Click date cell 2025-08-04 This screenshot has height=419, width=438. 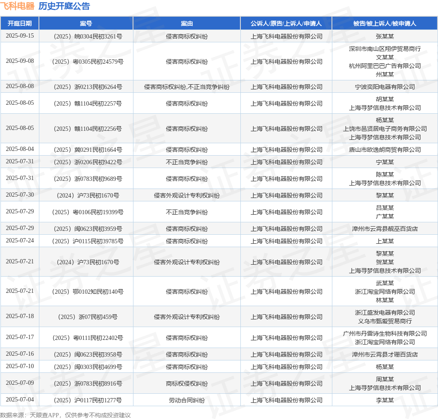[20, 149]
